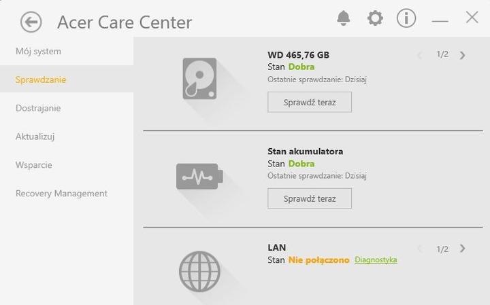The image size is (490, 305).
Task: Select the Sprawdzanie menu item
Action: point(67,79)
